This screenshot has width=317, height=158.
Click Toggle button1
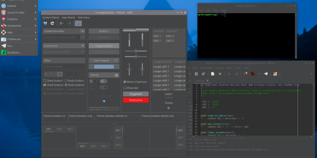(103, 46)
